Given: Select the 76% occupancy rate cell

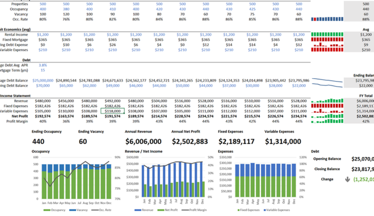Looking at the screenshot, I should pyautogui.click(x=66, y=19).
